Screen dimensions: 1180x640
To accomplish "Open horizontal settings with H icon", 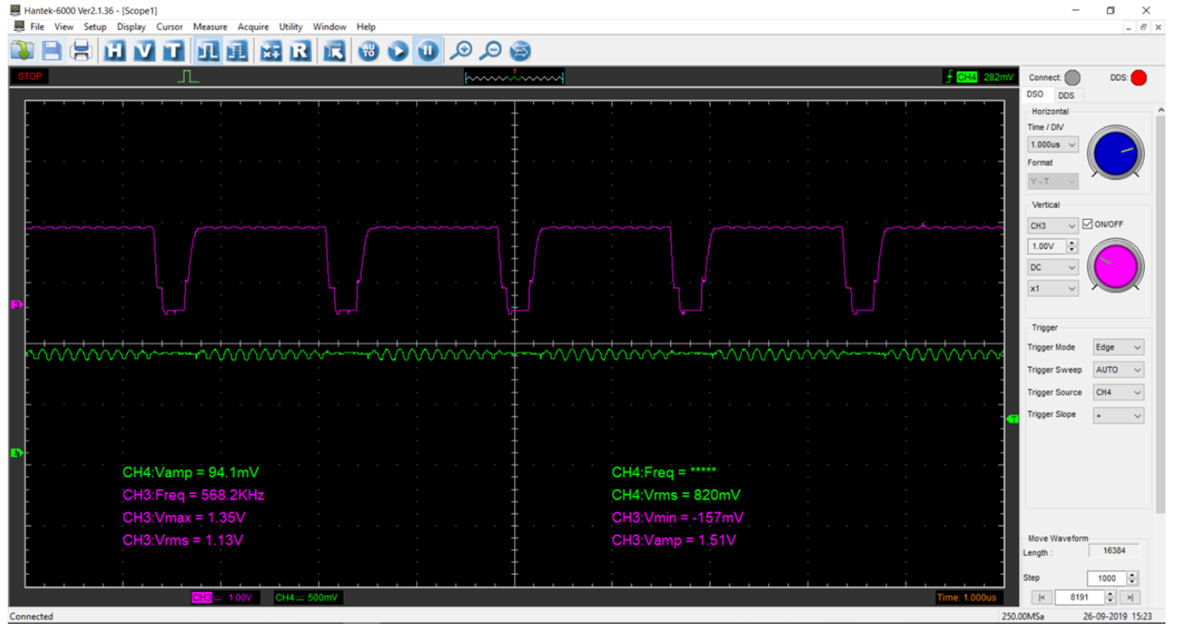I will point(114,51).
